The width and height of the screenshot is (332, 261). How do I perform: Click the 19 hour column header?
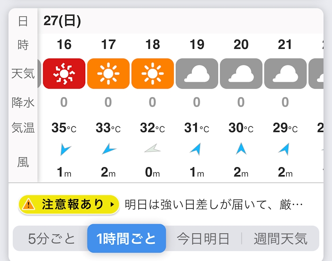click(197, 45)
